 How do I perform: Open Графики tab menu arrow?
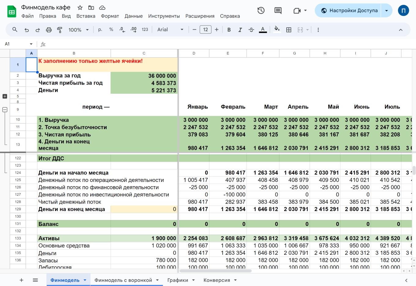(193, 280)
